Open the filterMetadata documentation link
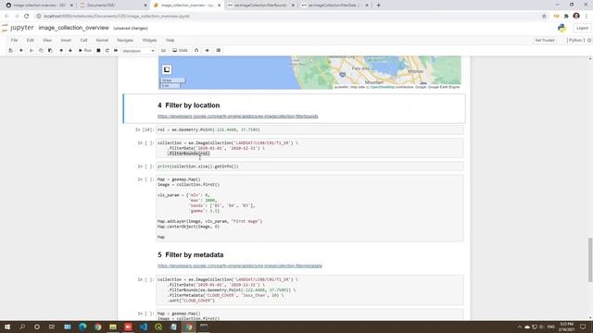This screenshot has height=333, width=593. (x=240, y=265)
